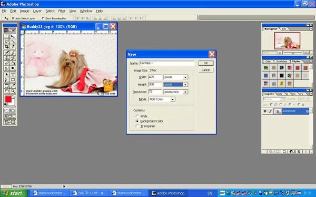Click Cancel in the New dialog
The image size is (316, 197).
[x=206, y=70]
